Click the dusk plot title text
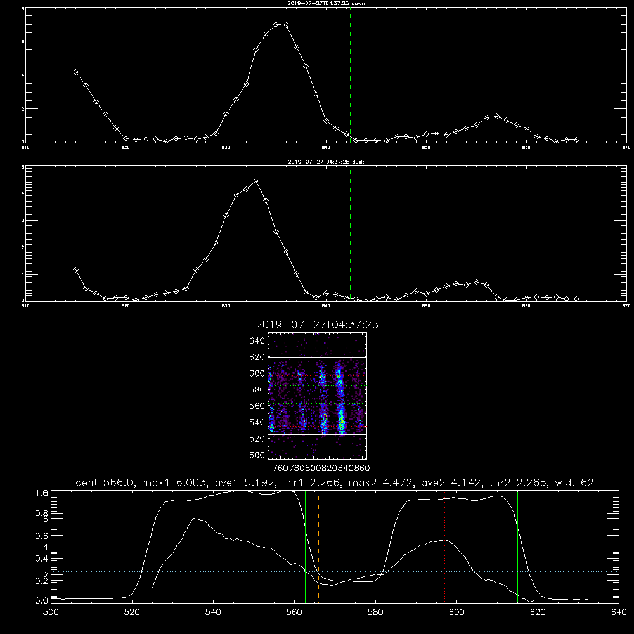This screenshot has height=634, width=634. click(x=326, y=162)
